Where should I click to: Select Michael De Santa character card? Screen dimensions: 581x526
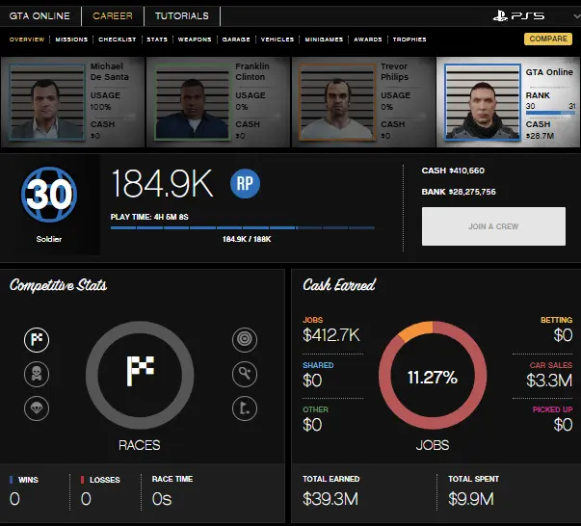(x=74, y=101)
